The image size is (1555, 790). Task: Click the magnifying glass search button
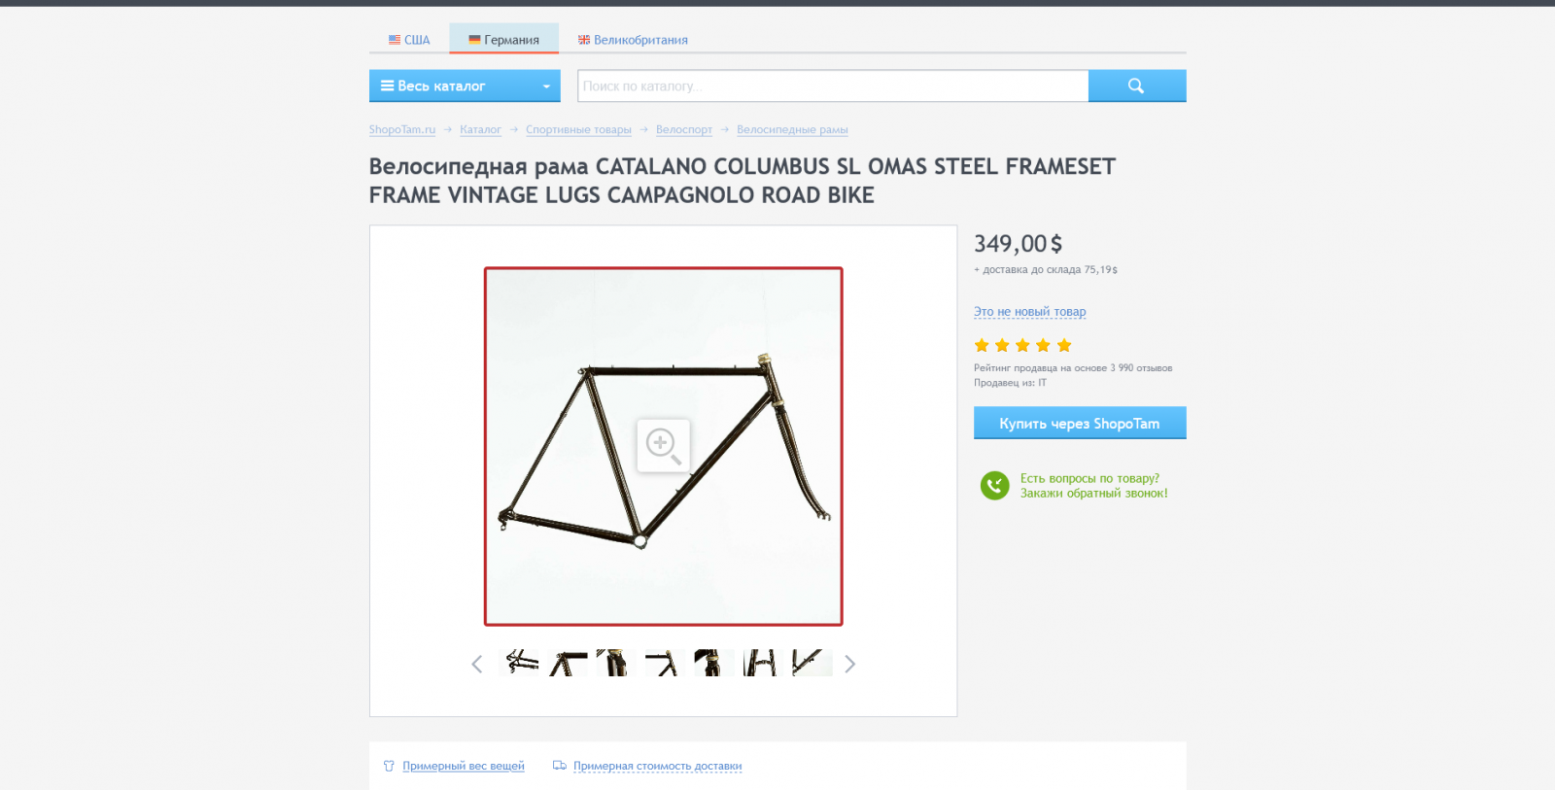[x=1136, y=86]
